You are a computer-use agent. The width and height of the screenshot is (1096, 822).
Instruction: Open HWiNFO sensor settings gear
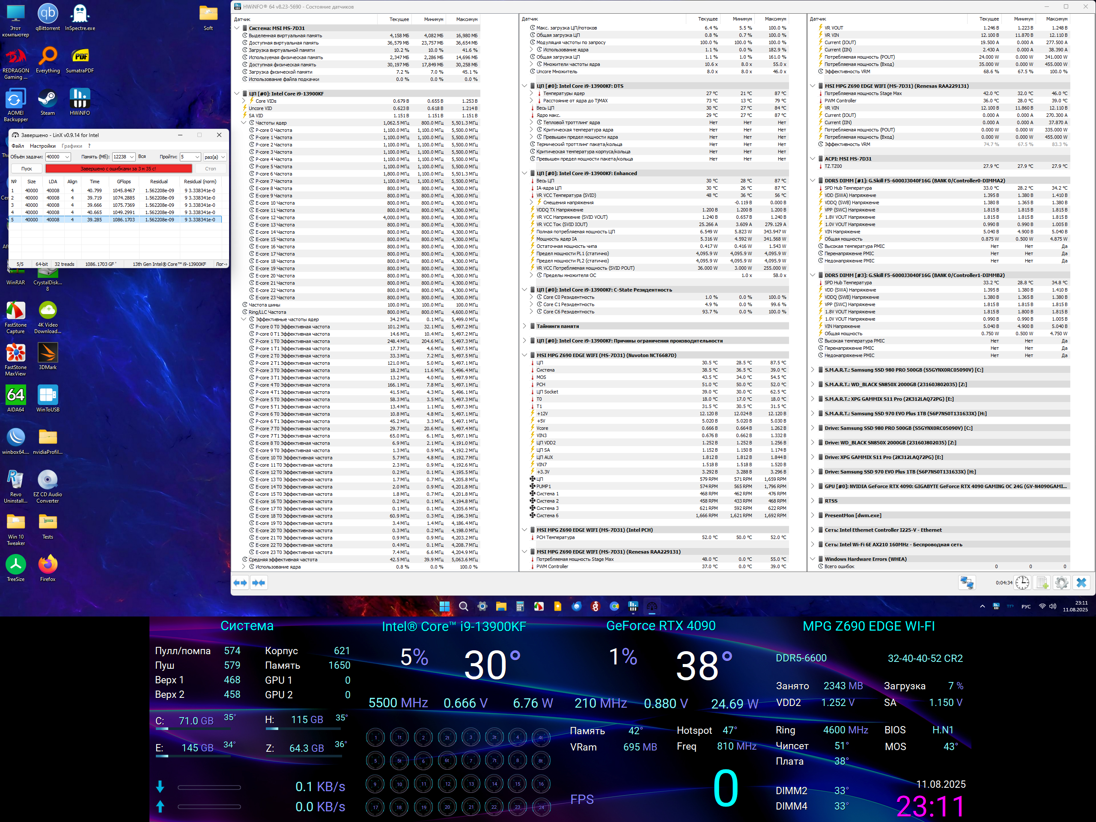1061,583
